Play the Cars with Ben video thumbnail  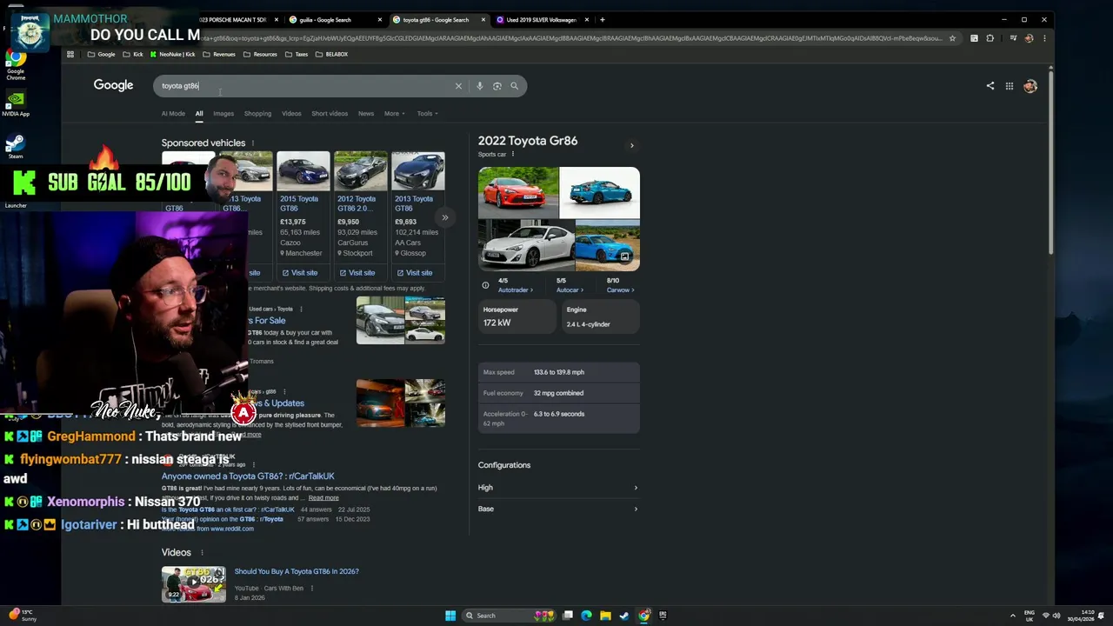(193, 584)
